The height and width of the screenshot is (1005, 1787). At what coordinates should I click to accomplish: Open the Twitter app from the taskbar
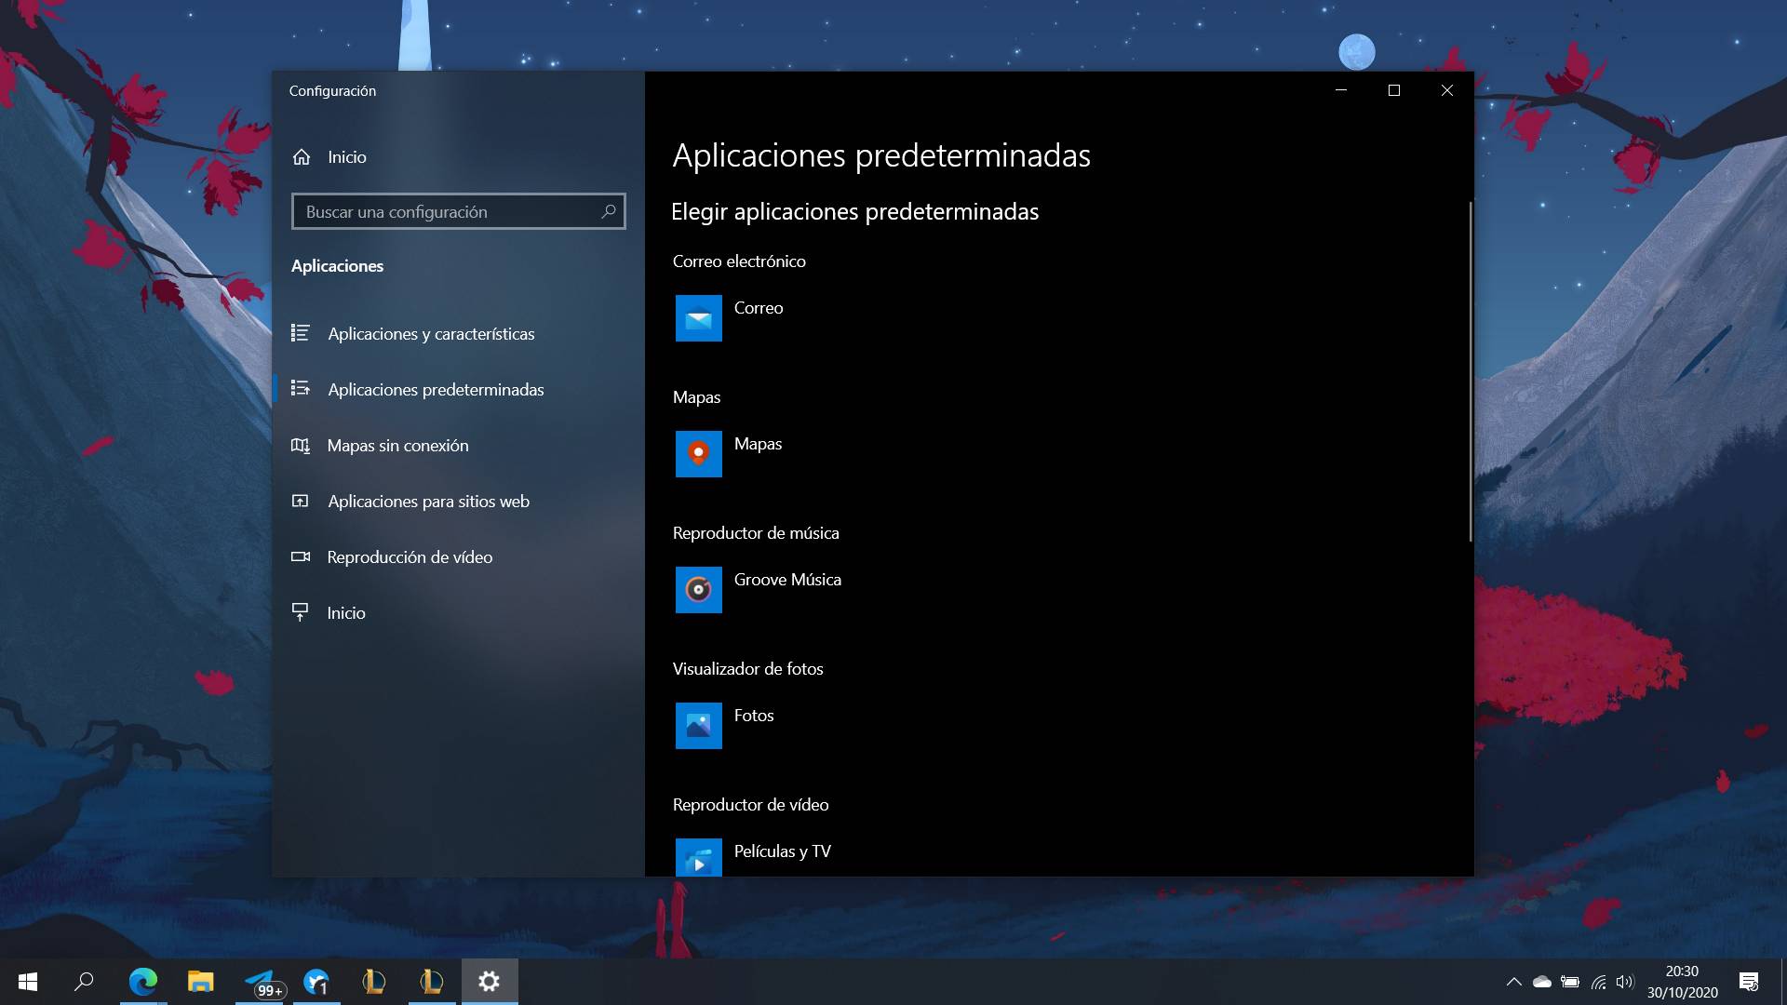316,981
